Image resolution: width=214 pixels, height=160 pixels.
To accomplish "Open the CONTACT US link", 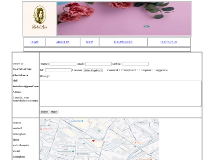I will [169, 42].
